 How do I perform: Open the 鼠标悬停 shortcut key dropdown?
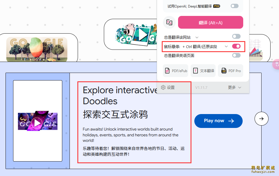coord(226,46)
